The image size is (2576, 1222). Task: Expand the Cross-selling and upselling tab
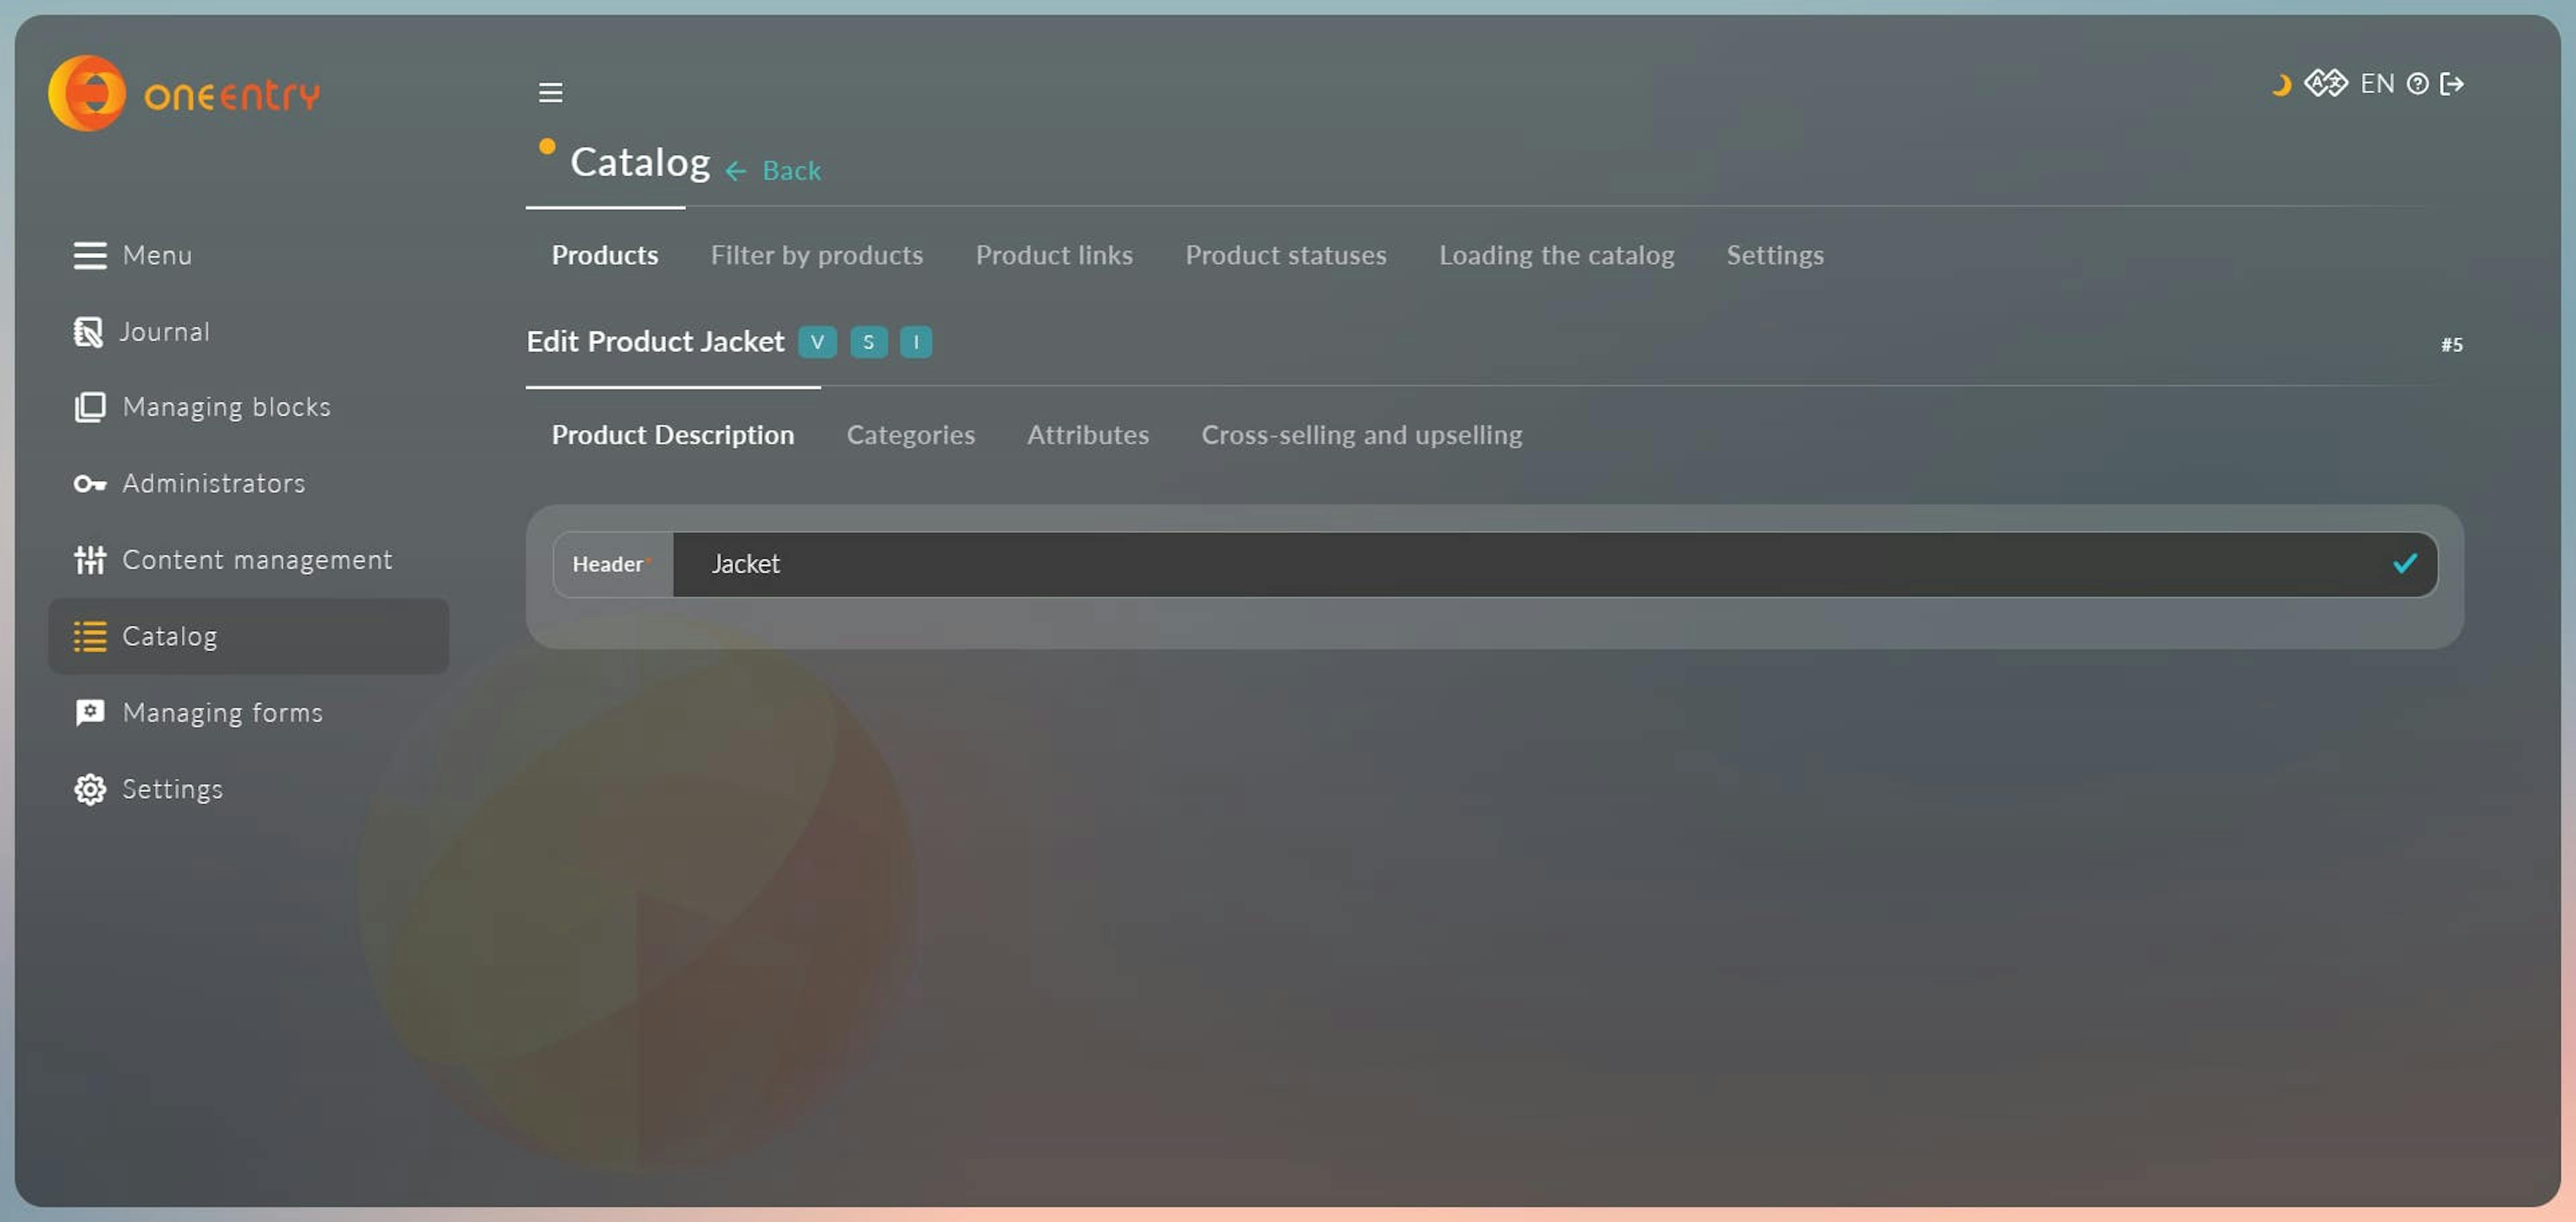[x=1360, y=434]
